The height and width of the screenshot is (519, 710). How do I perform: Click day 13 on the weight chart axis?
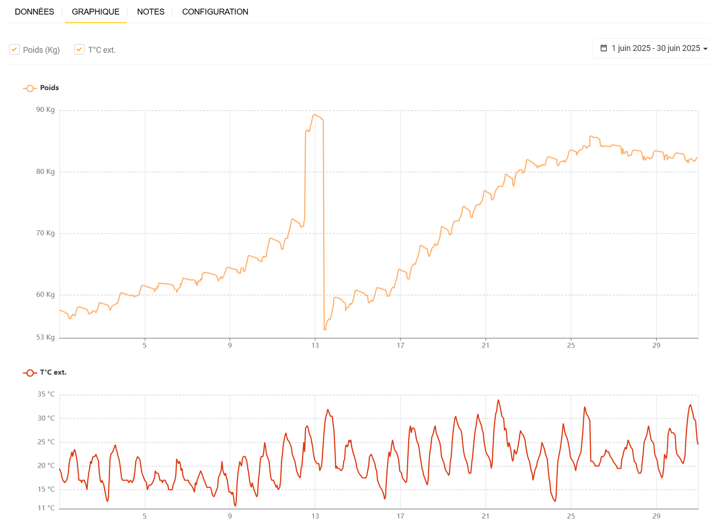[315, 345]
